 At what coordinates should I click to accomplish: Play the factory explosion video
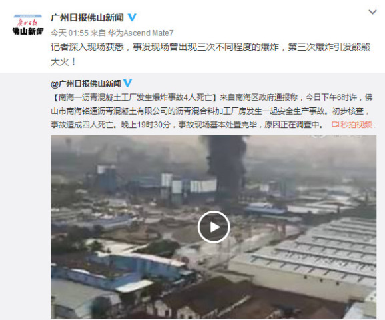[x=214, y=227]
